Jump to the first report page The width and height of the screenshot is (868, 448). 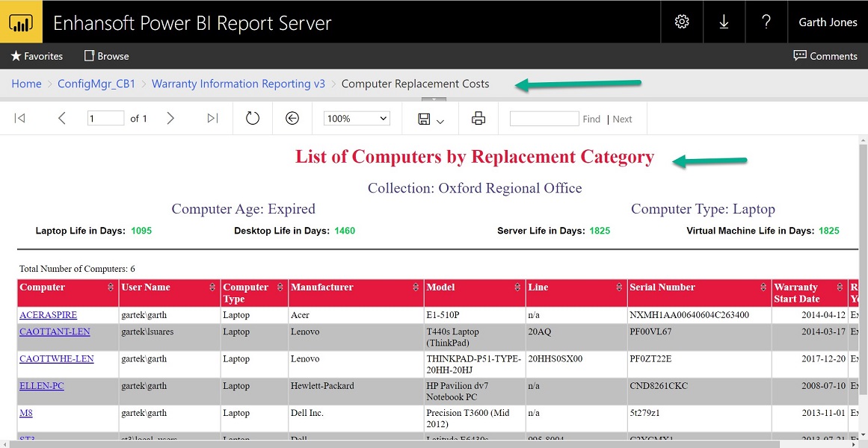click(x=20, y=118)
